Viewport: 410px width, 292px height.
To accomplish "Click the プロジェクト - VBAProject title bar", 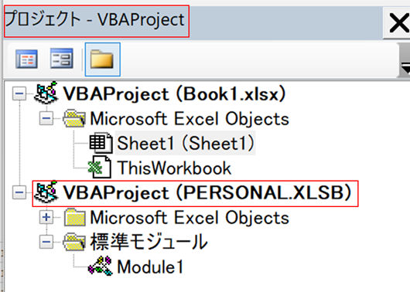I will click(97, 21).
